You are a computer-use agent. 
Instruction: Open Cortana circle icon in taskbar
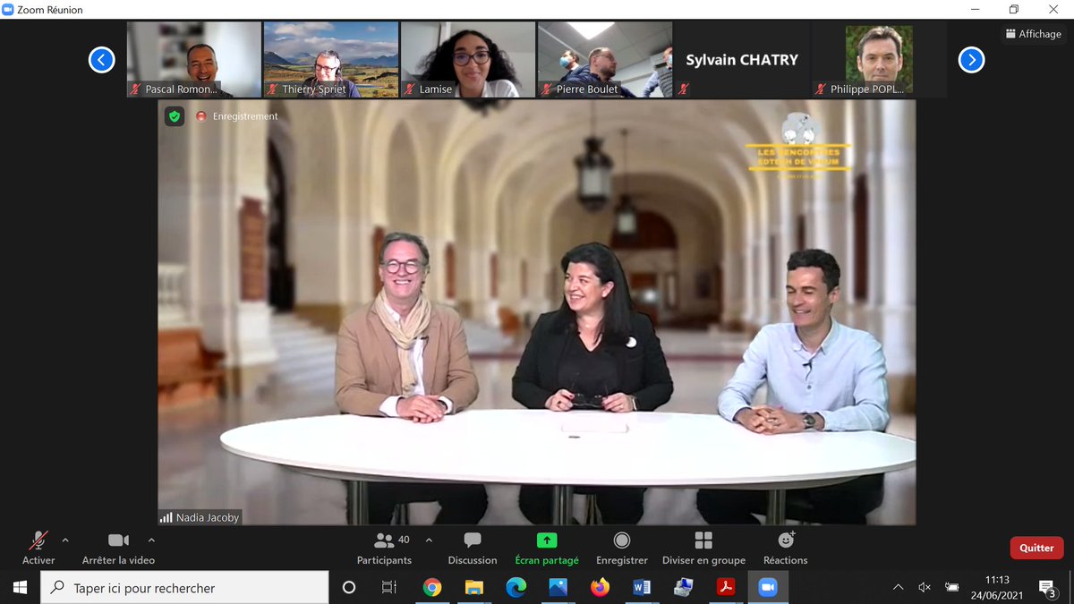point(349,587)
